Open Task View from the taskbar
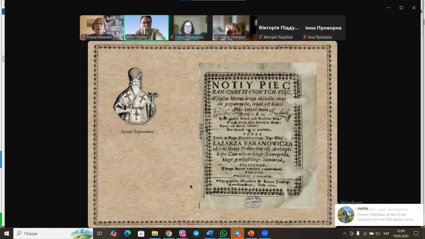This screenshot has height=239, width=425. click(100, 233)
